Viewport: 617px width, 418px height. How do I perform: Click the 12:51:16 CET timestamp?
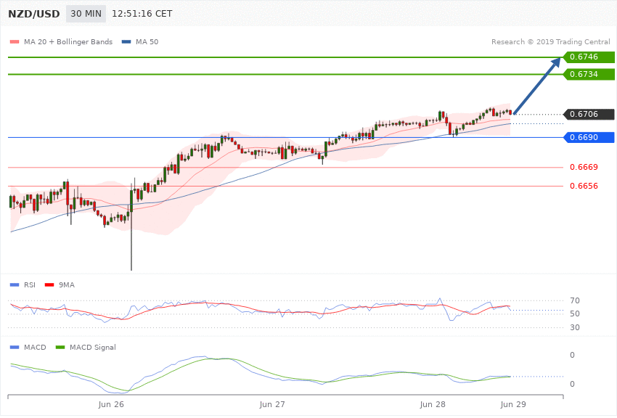pos(142,14)
